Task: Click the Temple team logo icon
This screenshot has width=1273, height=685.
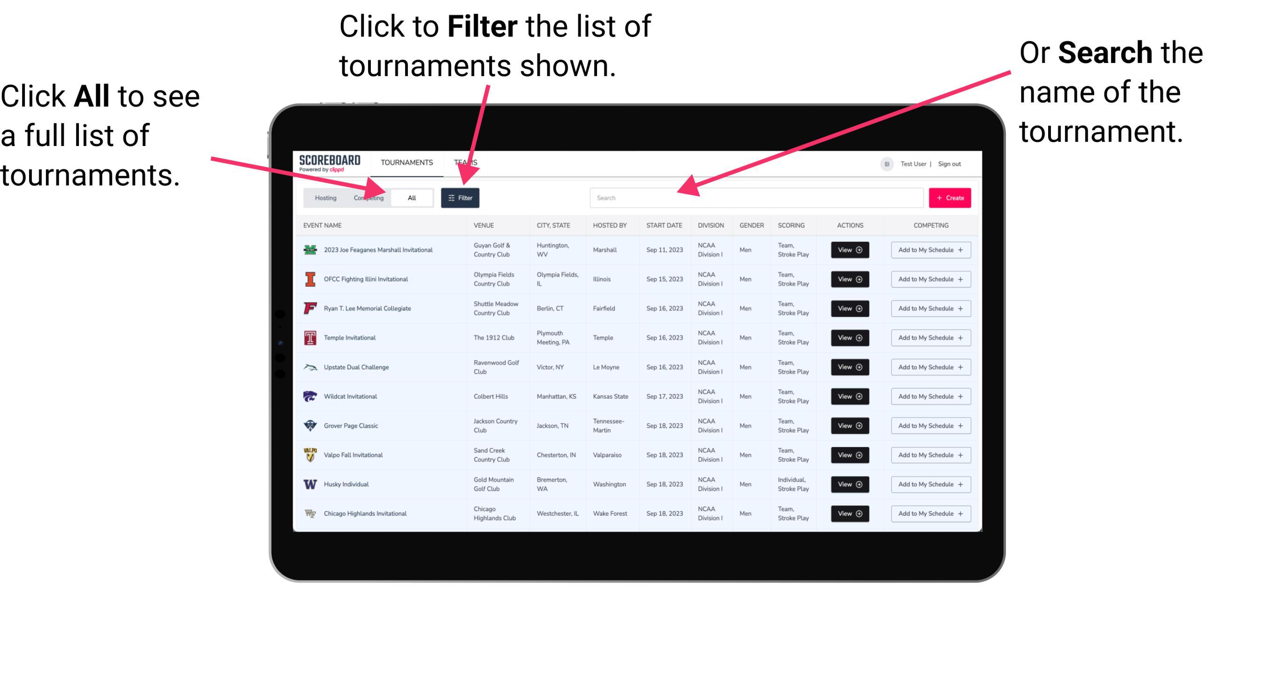Action: tap(308, 338)
